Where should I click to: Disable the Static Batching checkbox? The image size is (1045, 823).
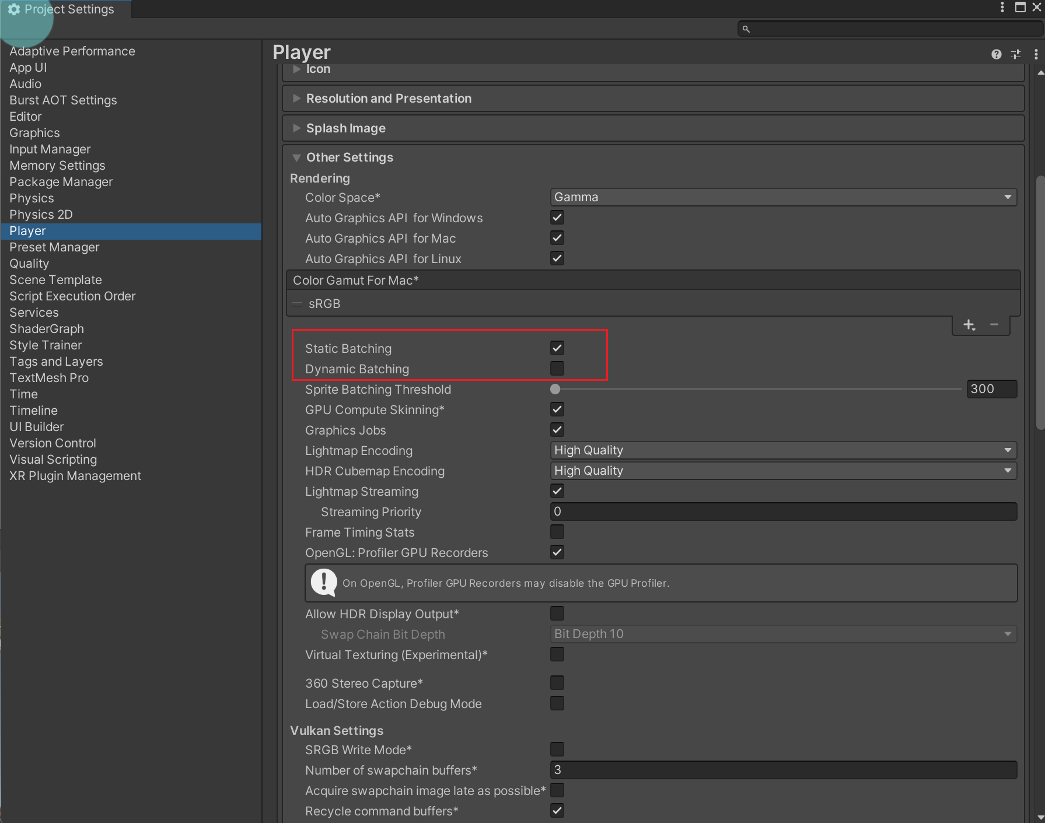click(x=557, y=348)
